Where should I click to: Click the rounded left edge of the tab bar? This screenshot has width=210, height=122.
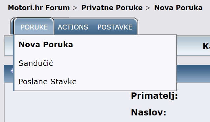coord(12,26)
